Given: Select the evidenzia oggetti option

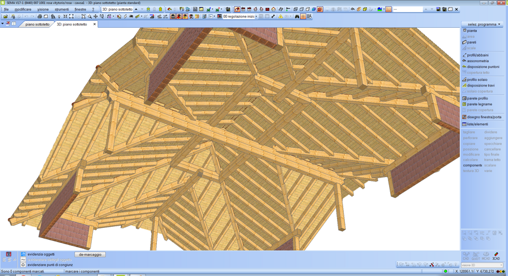Looking at the screenshot, I should click(41, 255).
